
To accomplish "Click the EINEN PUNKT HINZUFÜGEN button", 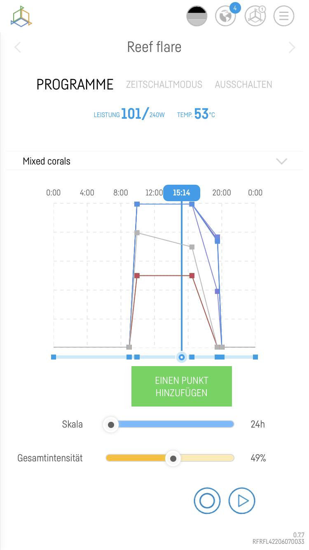I will 182,386.
